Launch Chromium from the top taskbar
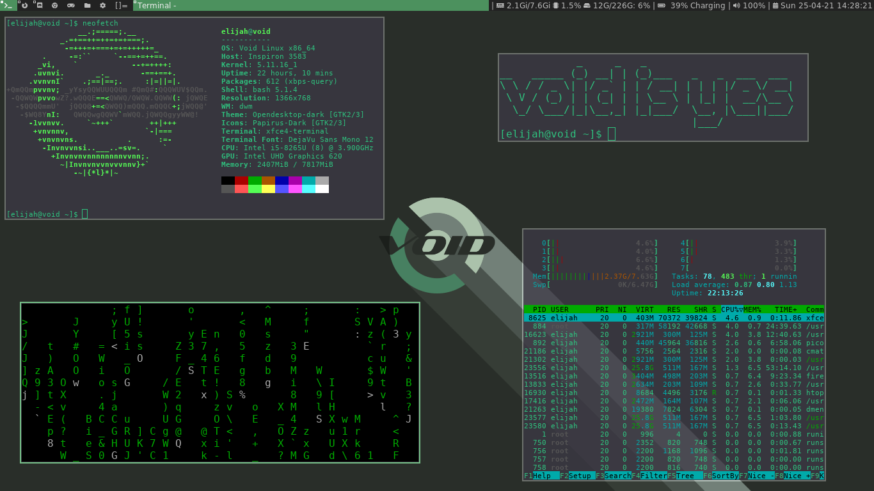The image size is (874, 491). tap(56, 5)
